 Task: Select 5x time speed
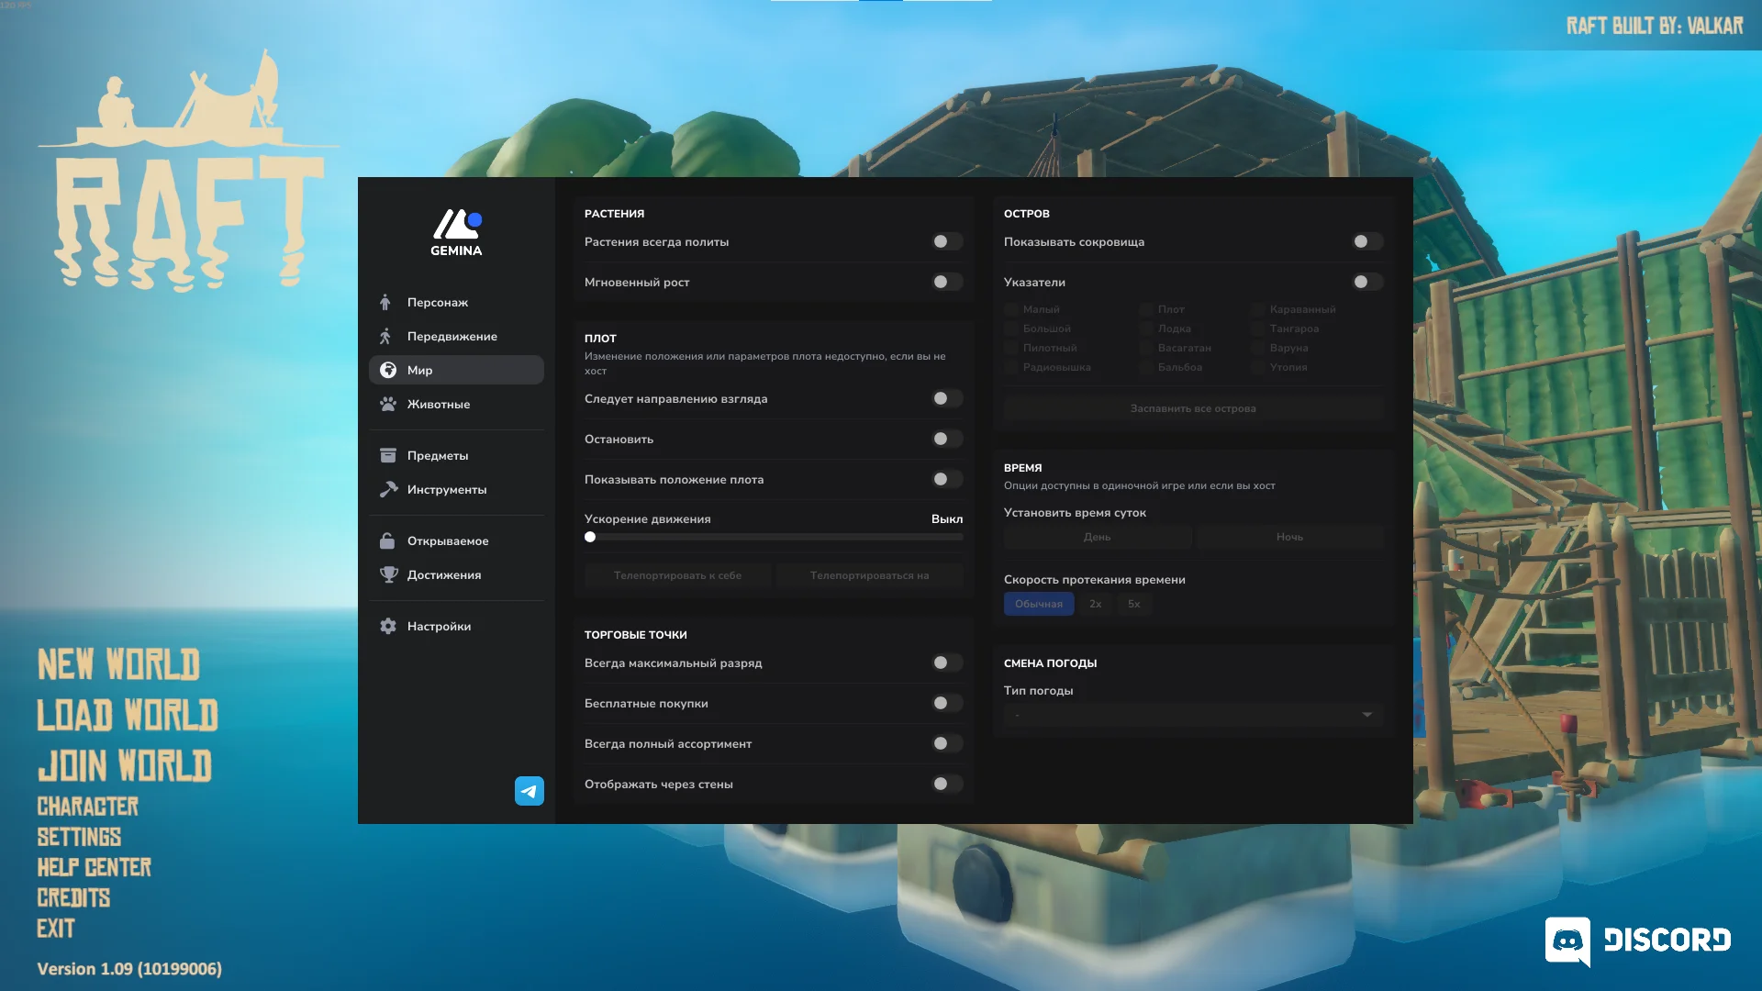pyautogui.click(x=1133, y=604)
